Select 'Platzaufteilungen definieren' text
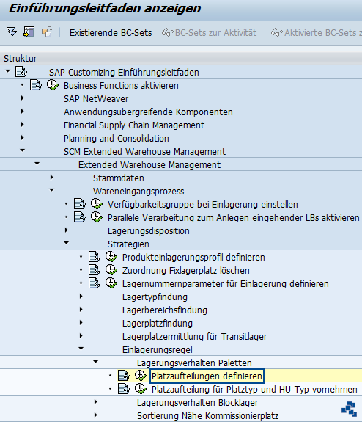 point(207,376)
